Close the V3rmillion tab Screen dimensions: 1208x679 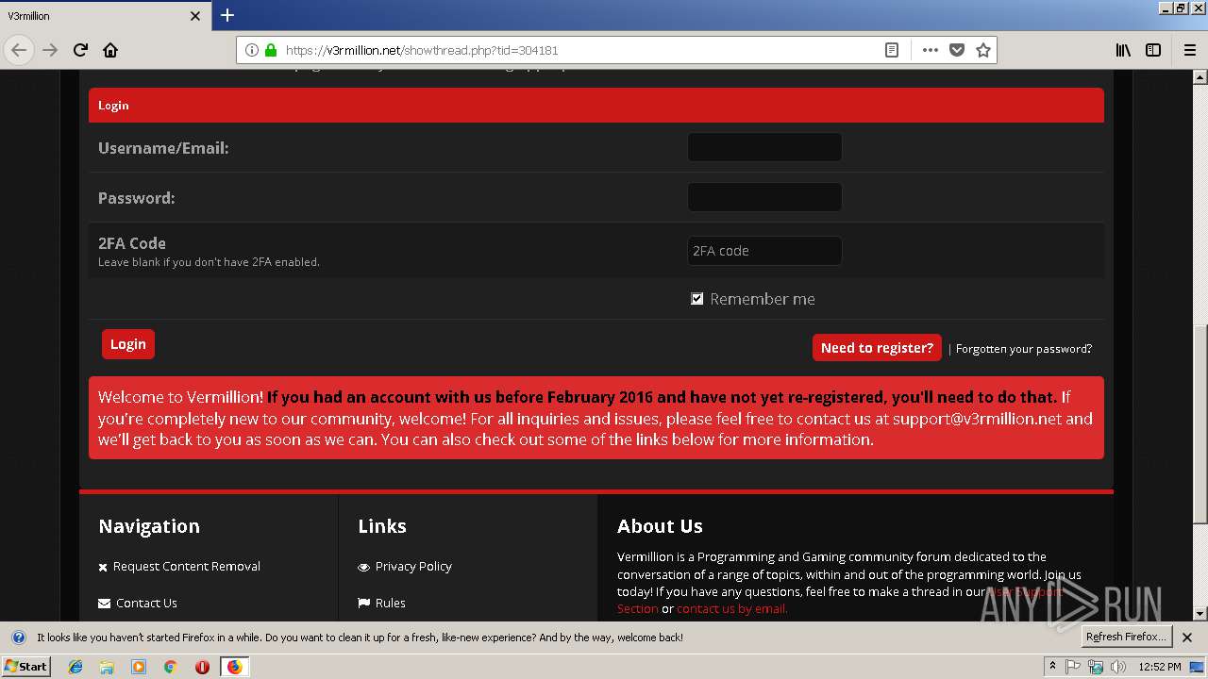[195, 16]
